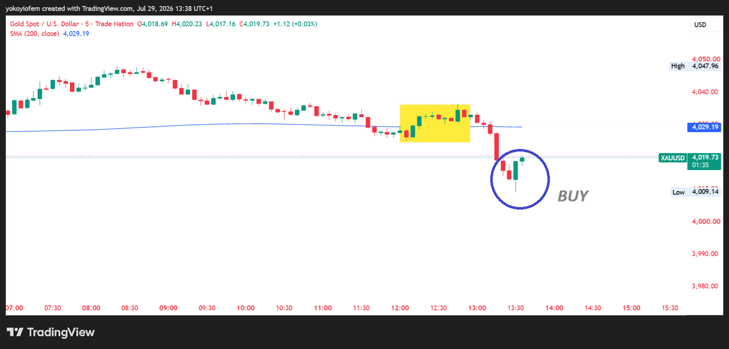Click the TradingView logo icon
The width and height of the screenshot is (729, 349).
tap(15, 332)
